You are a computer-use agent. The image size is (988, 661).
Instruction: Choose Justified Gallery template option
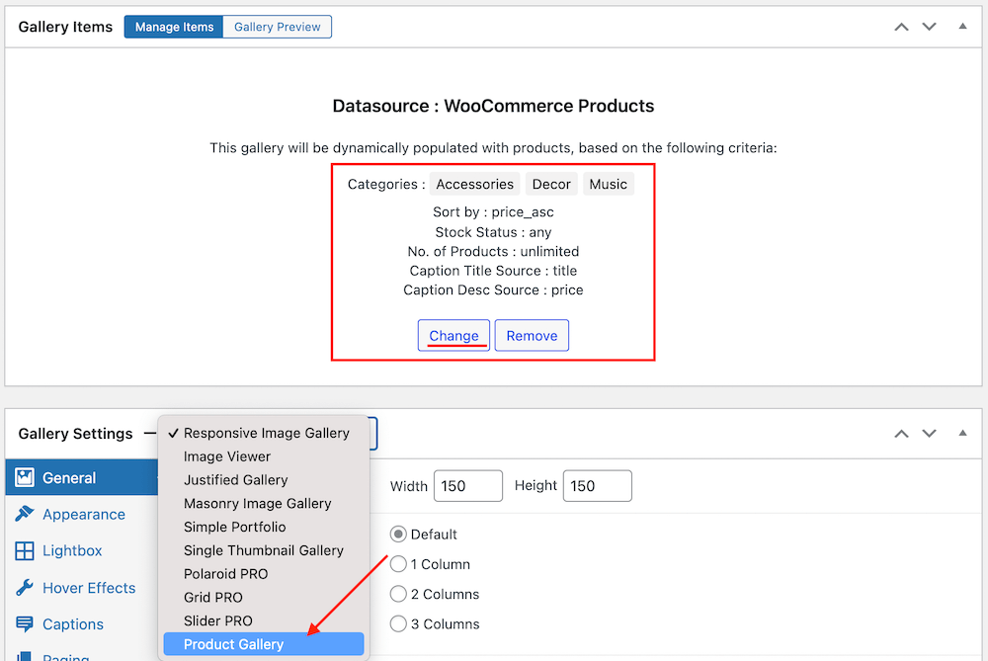tap(264, 480)
